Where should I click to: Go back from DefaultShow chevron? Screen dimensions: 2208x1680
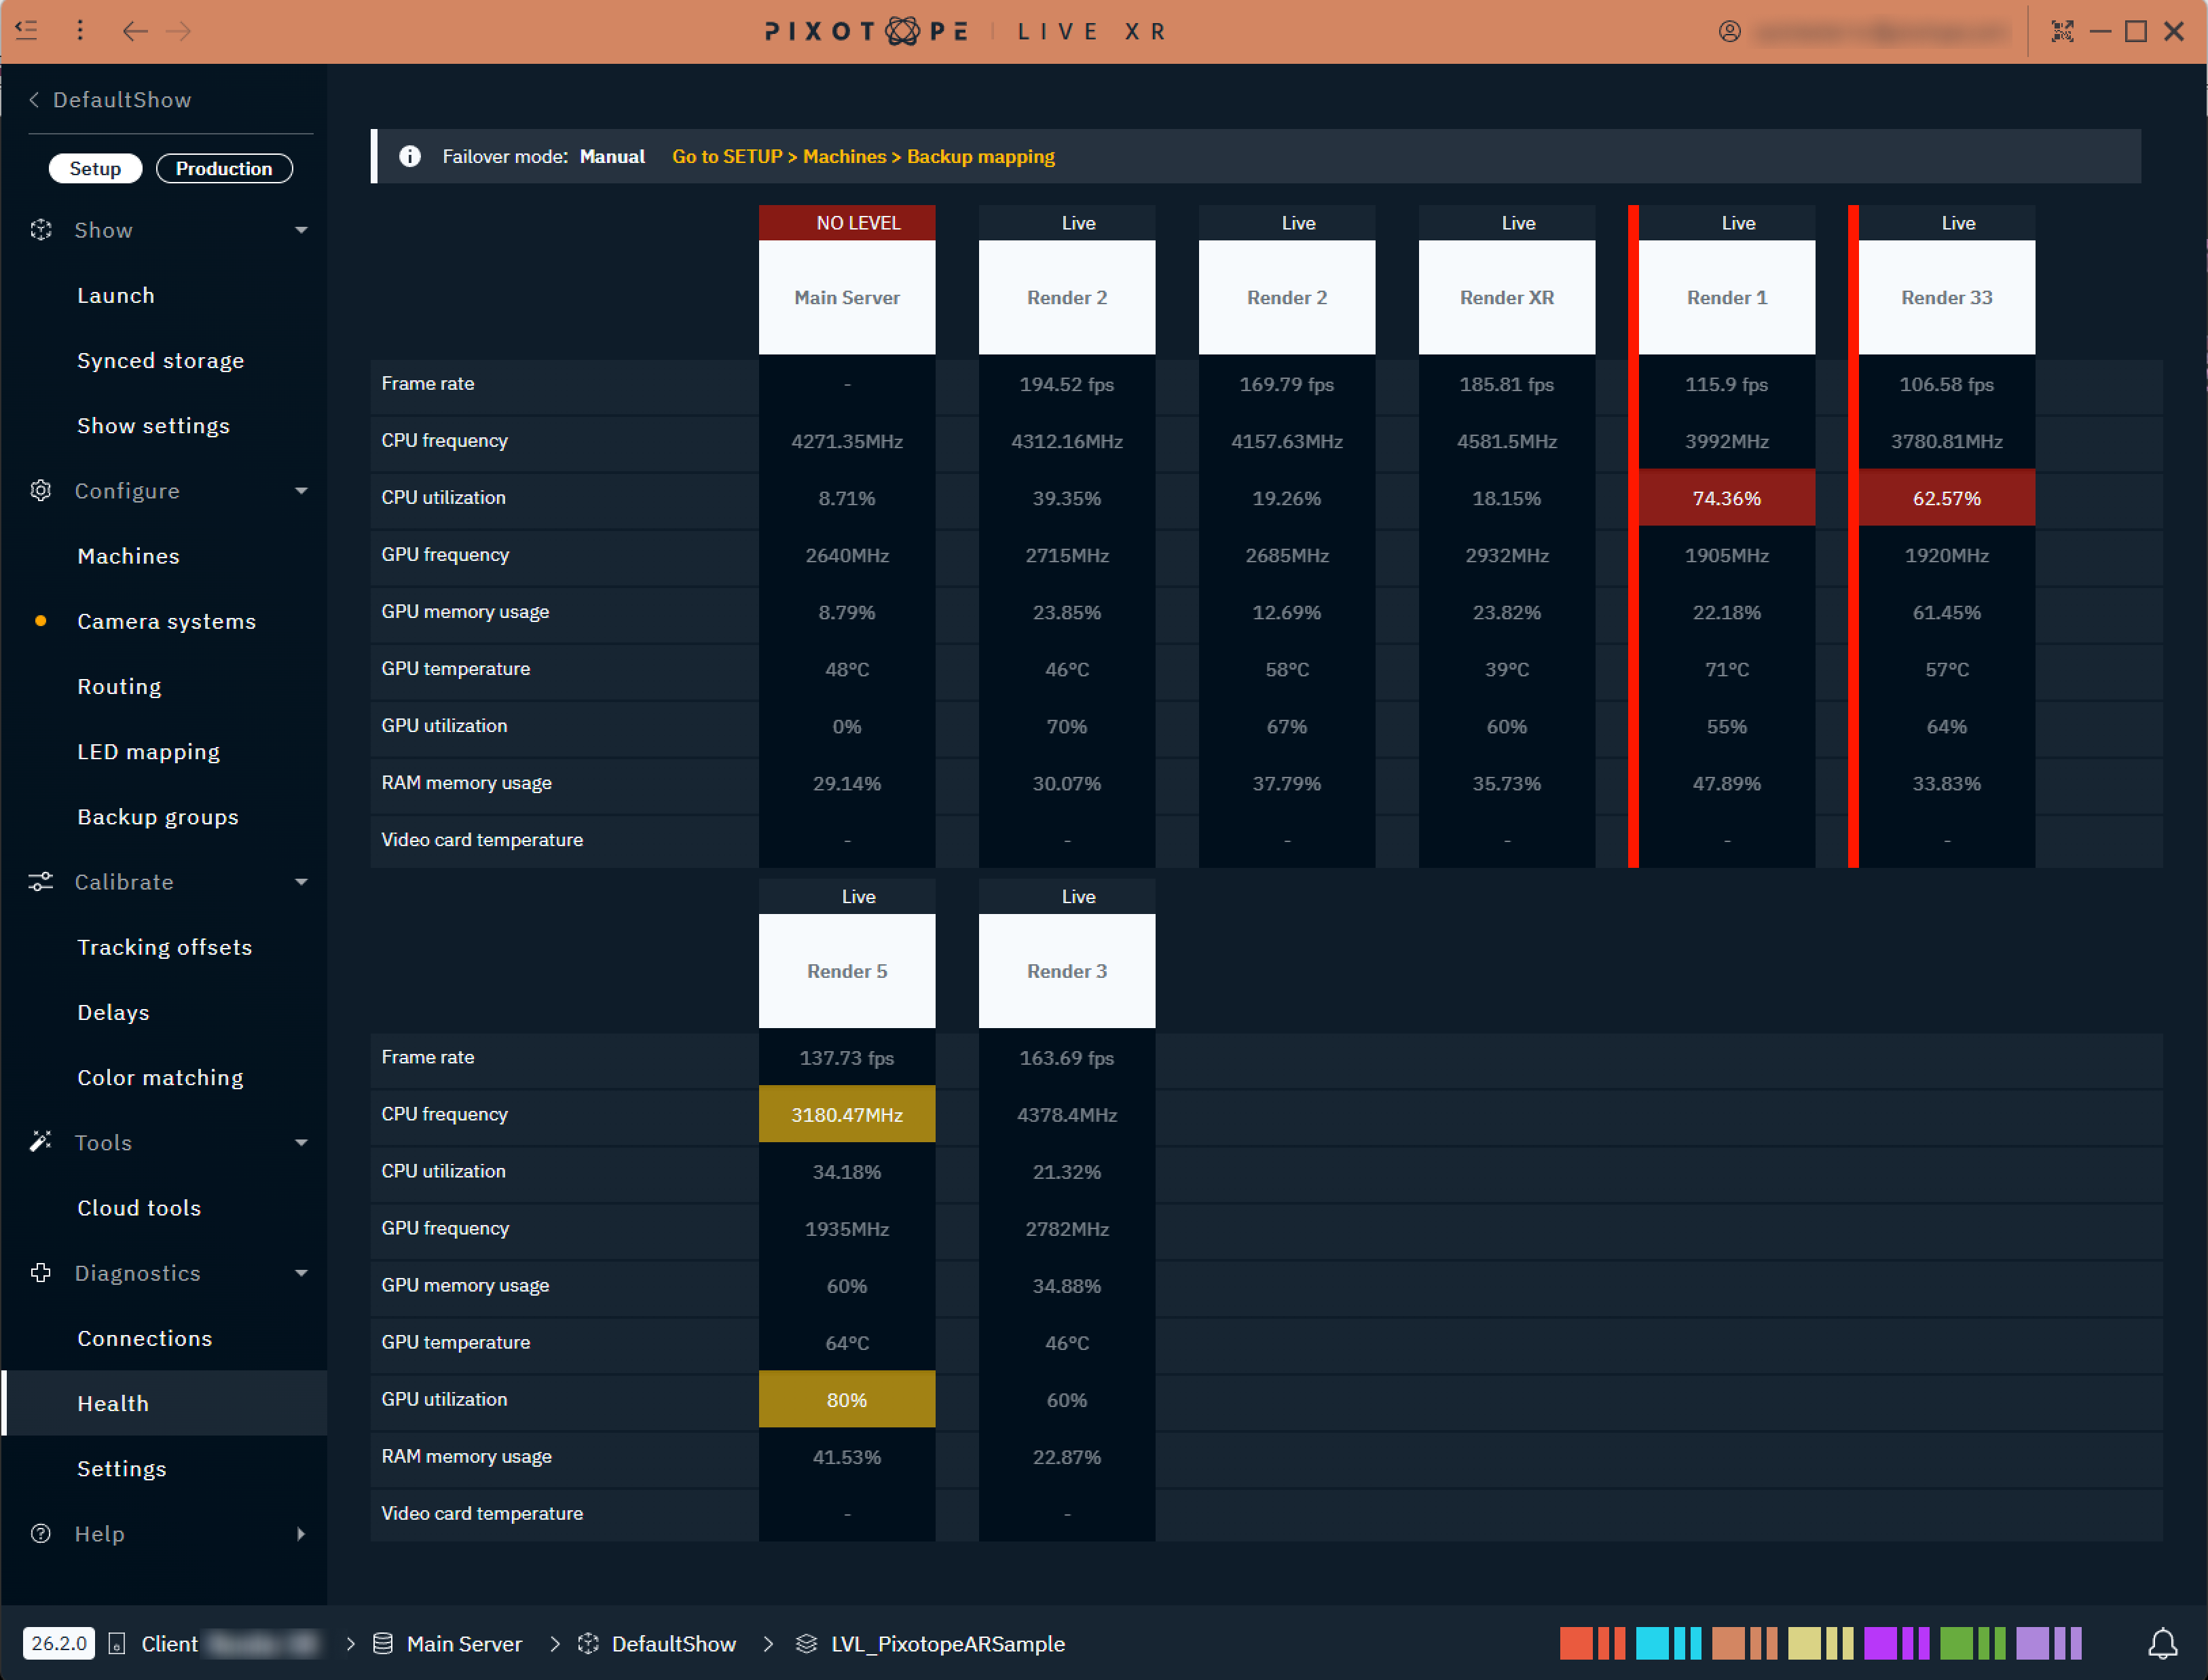point(34,100)
